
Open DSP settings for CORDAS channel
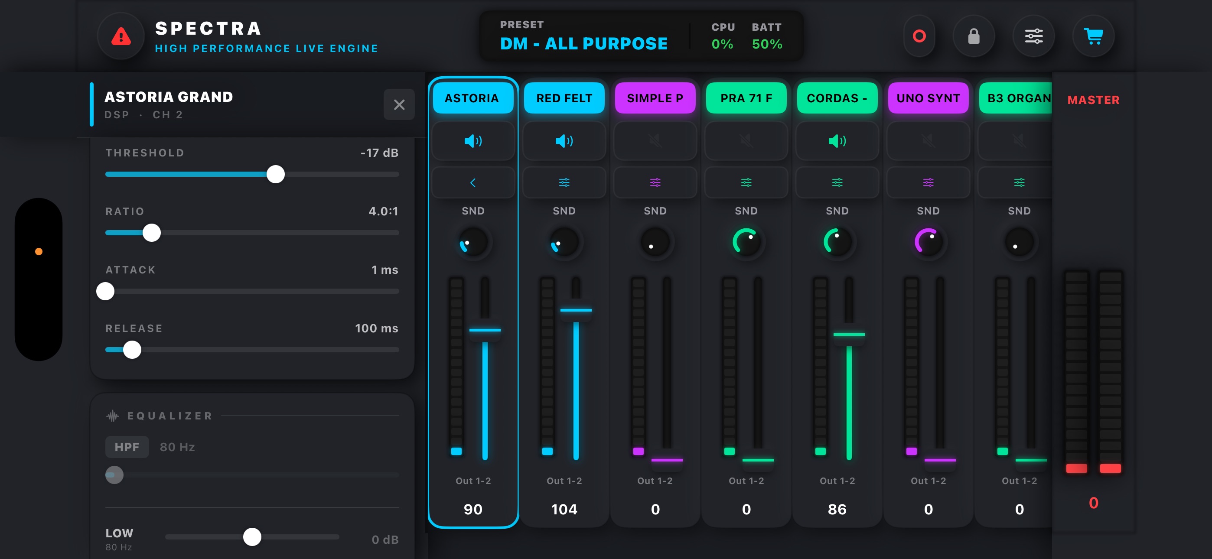(837, 182)
